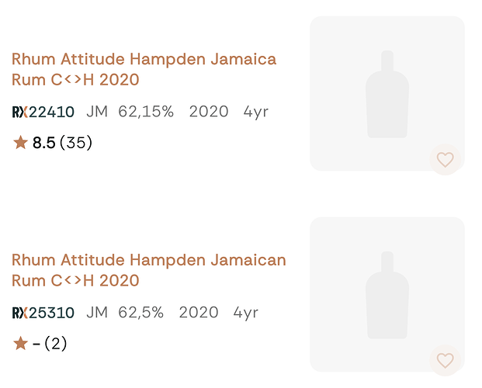The image size is (482, 388).
Task: Click the RX logo next to 25310
Action: (x=19, y=313)
